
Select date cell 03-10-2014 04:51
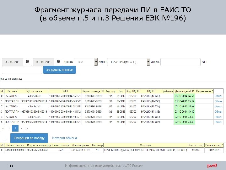pos(184,96)
